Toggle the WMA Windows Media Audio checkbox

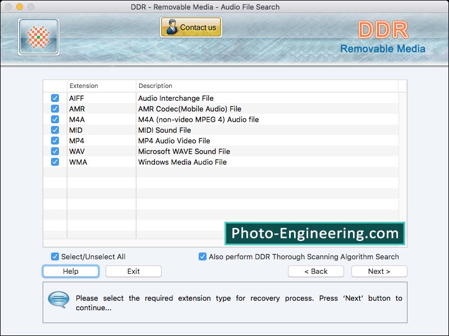(x=54, y=162)
